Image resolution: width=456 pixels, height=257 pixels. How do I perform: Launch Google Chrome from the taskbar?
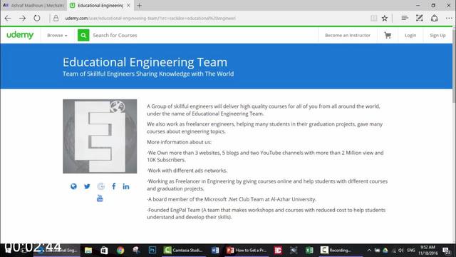click(x=120, y=250)
